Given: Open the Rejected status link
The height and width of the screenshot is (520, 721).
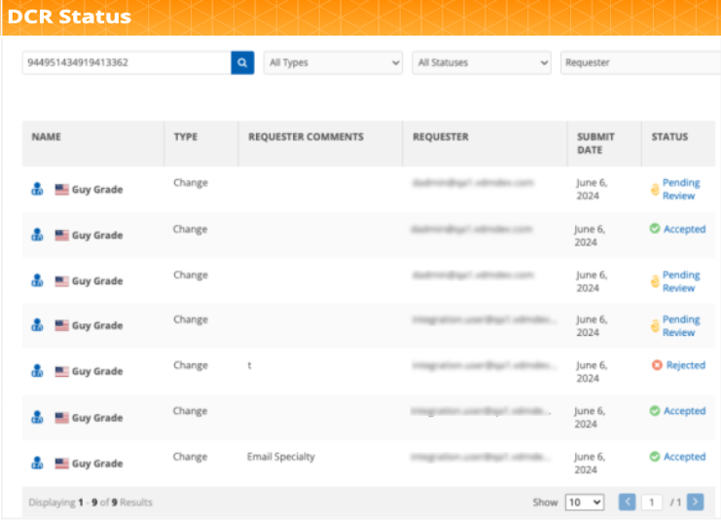Looking at the screenshot, I should (685, 365).
